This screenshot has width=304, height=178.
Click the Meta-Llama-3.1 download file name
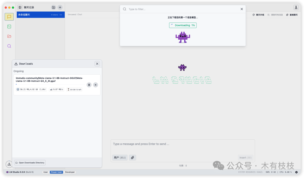pyautogui.click(x=50, y=79)
